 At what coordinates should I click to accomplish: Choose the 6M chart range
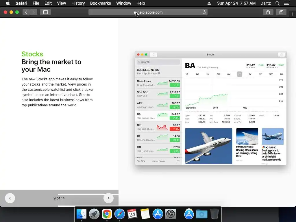tap(229, 74)
